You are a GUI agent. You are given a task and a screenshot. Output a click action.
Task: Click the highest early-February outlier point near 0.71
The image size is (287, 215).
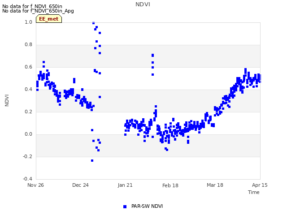(x=152, y=55)
